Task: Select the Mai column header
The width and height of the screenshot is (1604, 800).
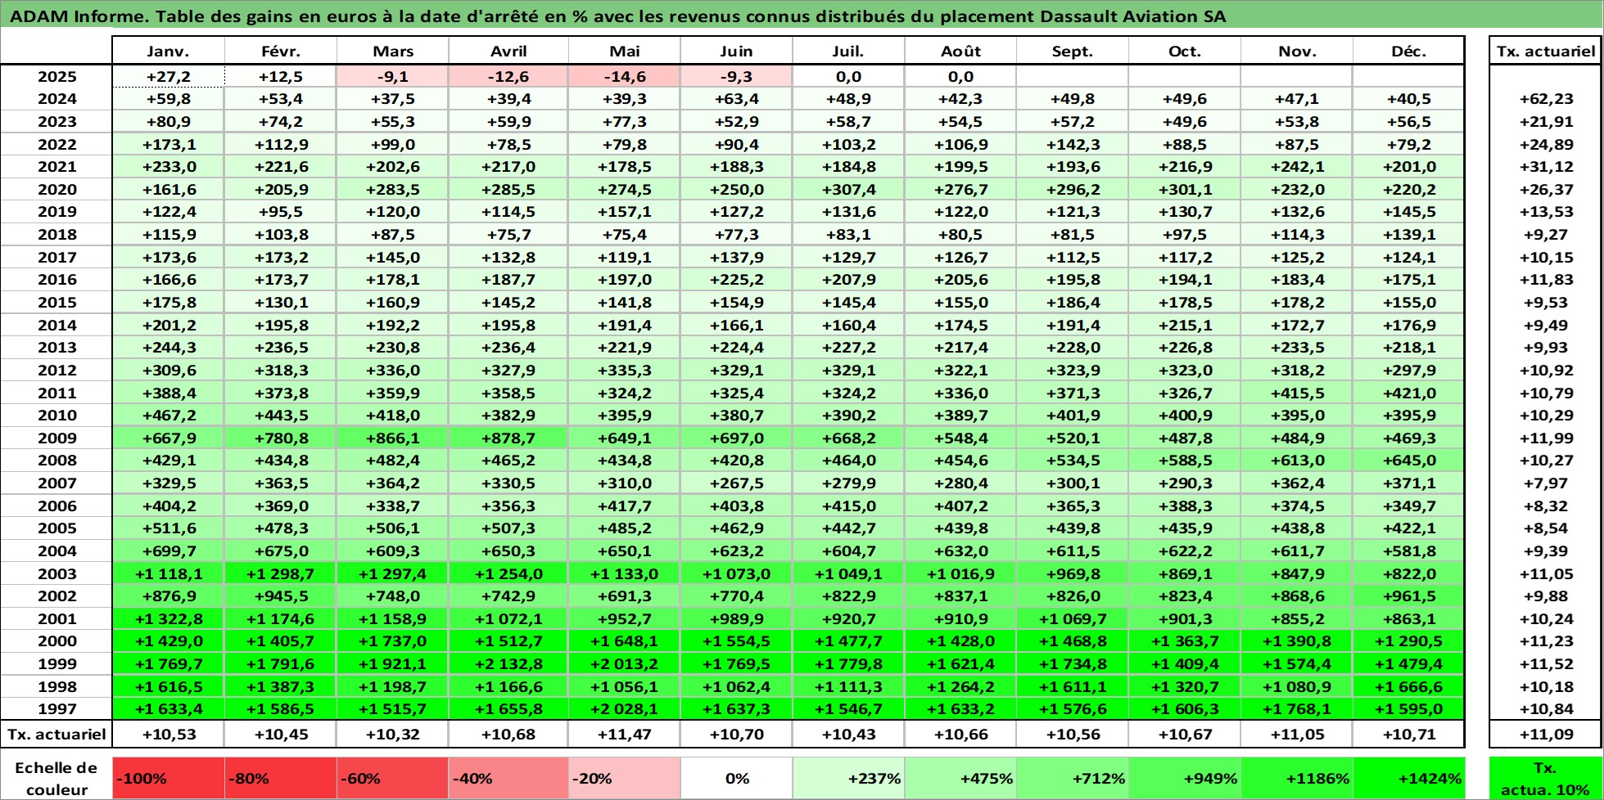Action: coord(625,51)
